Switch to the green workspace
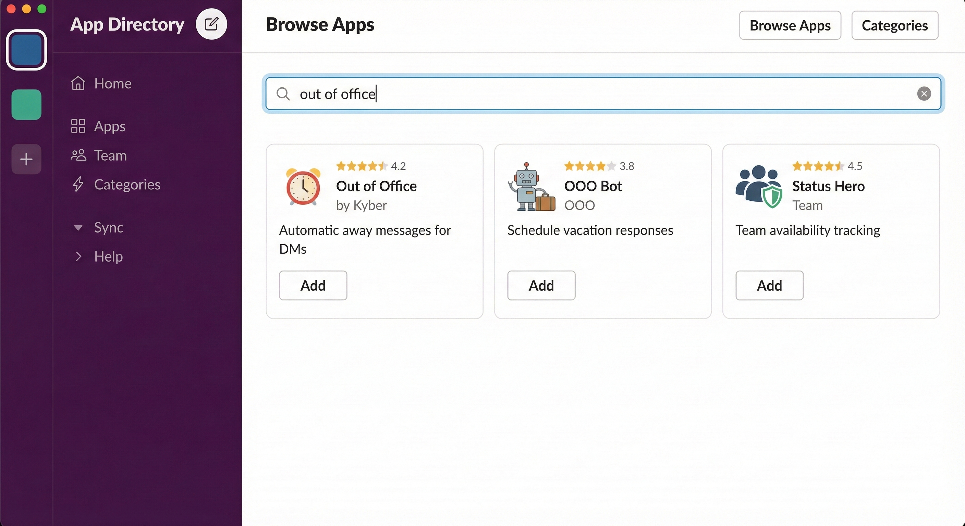965x526 pixels. click(26, 105)
